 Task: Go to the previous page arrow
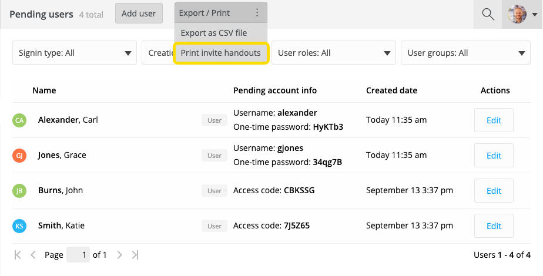click(x=33, y=255)
